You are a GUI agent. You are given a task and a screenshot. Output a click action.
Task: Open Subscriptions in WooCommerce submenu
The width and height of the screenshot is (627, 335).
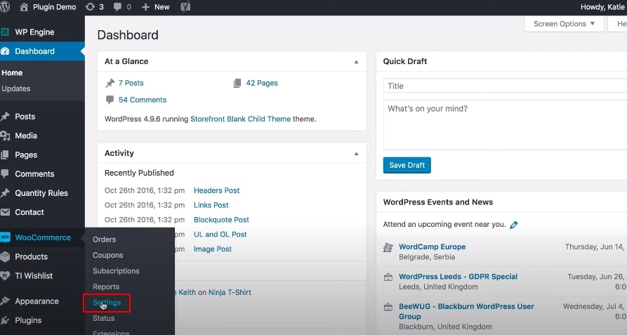click(116, 271)
